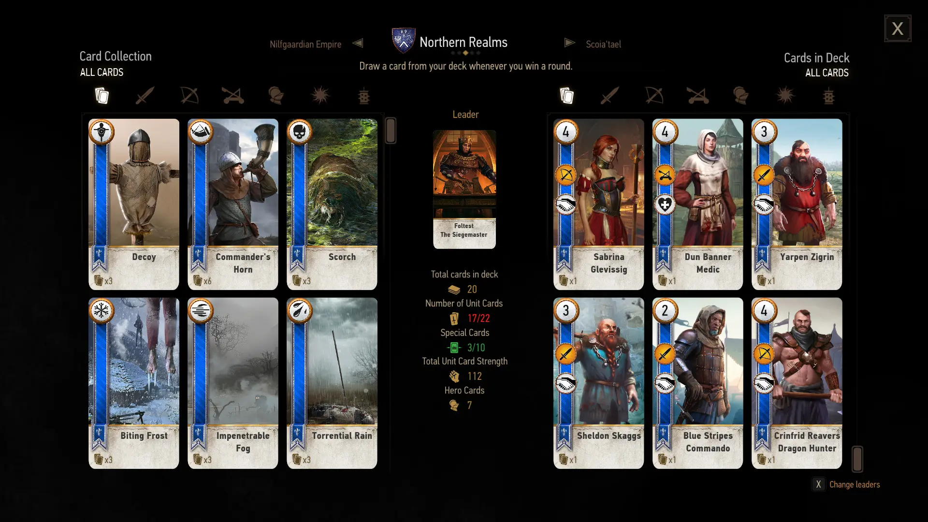Select weather sun filter in Card Collection
The width and height of the screenshot is (928, 522).
pyautogui.click(x=320, y=95)
